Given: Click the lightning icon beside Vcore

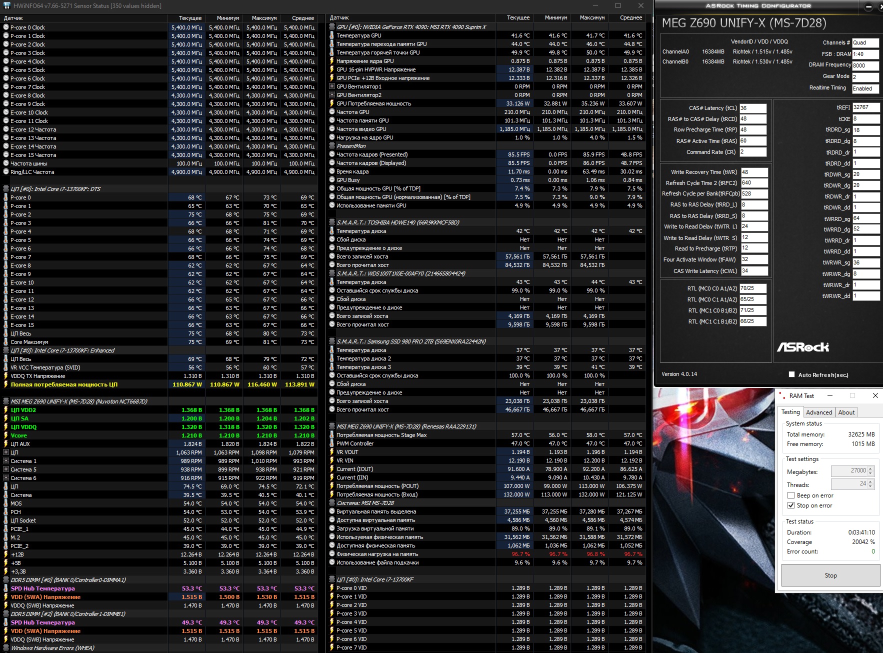Looking at the screenshot, I should click(6, 435).
